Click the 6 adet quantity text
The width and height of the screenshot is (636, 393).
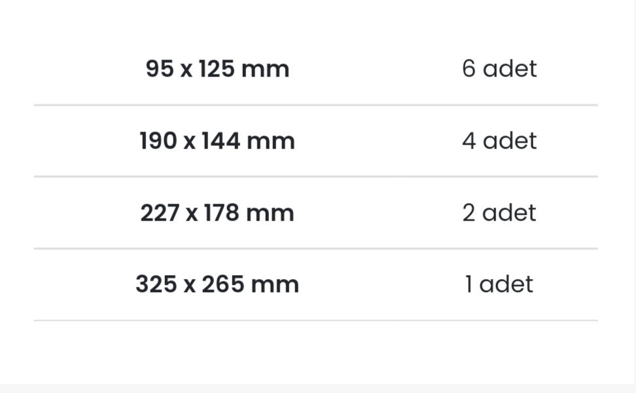499,69
